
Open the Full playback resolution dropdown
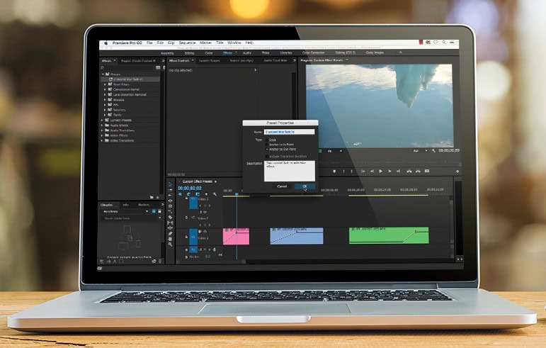pos(420,151)
